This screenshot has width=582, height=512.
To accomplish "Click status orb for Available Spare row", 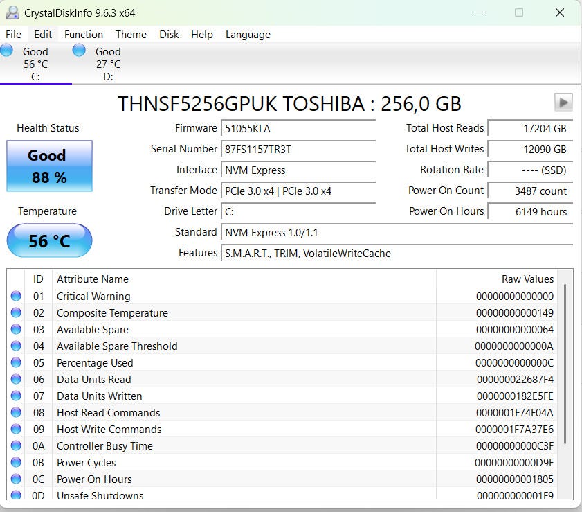I will point(16,329).
